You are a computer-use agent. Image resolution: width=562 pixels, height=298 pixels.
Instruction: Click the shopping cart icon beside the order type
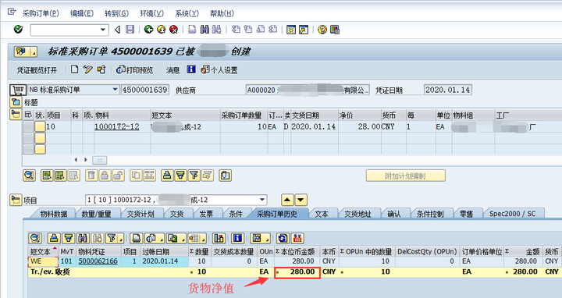click(x=17, y=90)
